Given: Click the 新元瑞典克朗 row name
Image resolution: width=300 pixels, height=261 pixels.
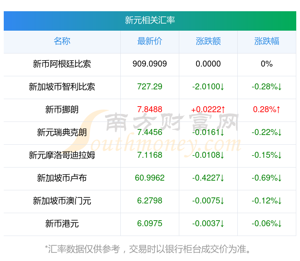Looking at the screenshot, I should click(x=62, y=132).
